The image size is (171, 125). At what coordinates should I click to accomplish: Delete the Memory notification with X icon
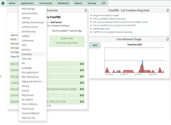click(83, 64)
